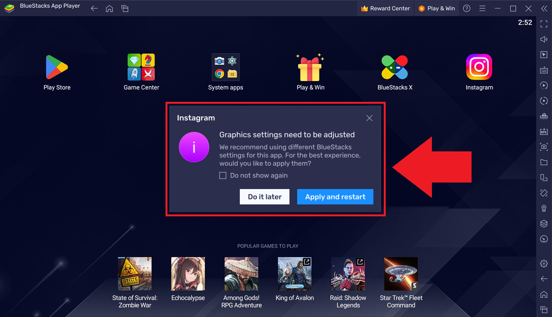Image resolution: width=552 pixels, height=317 pixels.
Task: Open the media folder icon in sidebar
Action: tap(544, 162)
